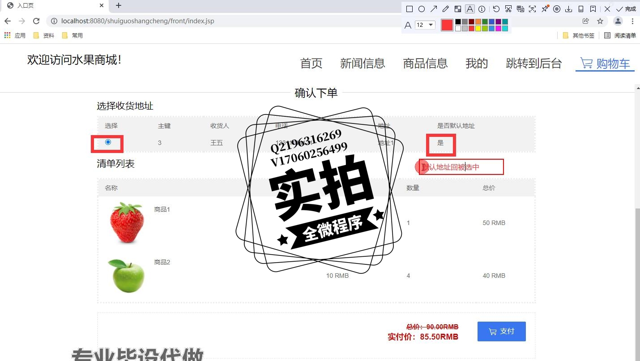Screen dimensions: 640x361
Task: Select the mosaic blur tool
Action: pos(457,9)
